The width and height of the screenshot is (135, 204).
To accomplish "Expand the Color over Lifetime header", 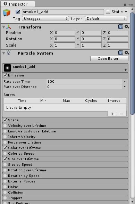I will 65,148.
